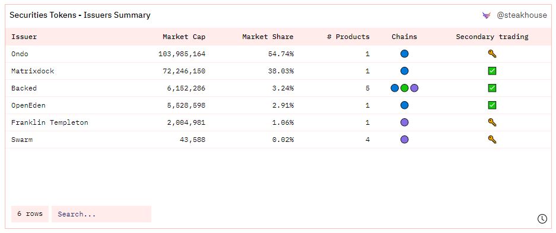Select the Ondo issuer cell

20,54
